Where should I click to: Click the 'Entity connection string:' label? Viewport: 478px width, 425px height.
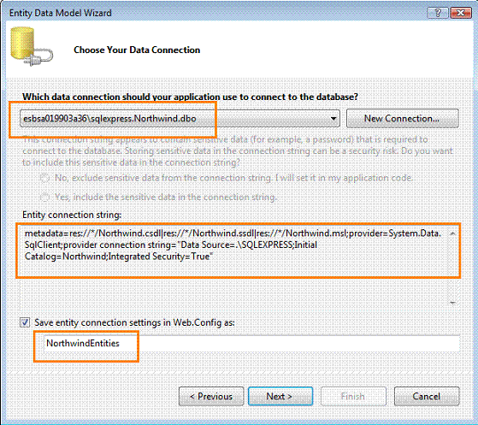(72, 215)
